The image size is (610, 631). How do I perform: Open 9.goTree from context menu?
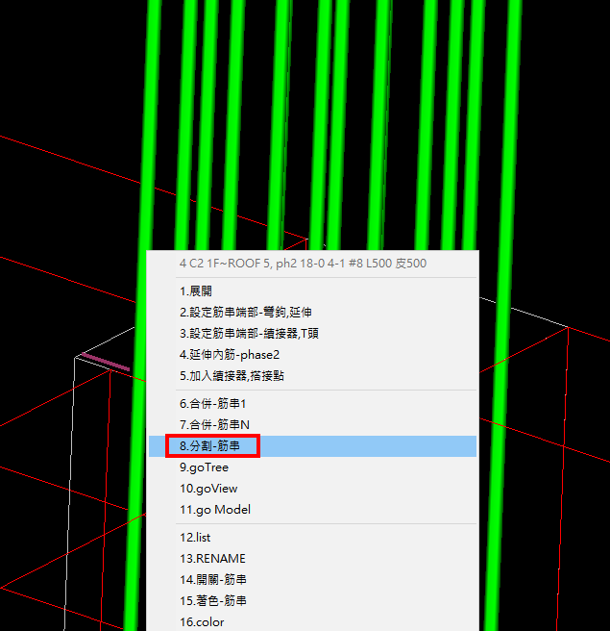(312, 467)
